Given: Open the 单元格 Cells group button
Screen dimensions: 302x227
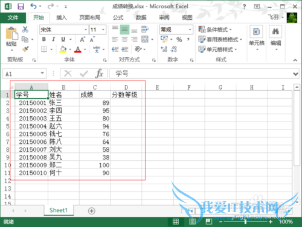Looking at the screenshot, I should [x=257, y=38].
